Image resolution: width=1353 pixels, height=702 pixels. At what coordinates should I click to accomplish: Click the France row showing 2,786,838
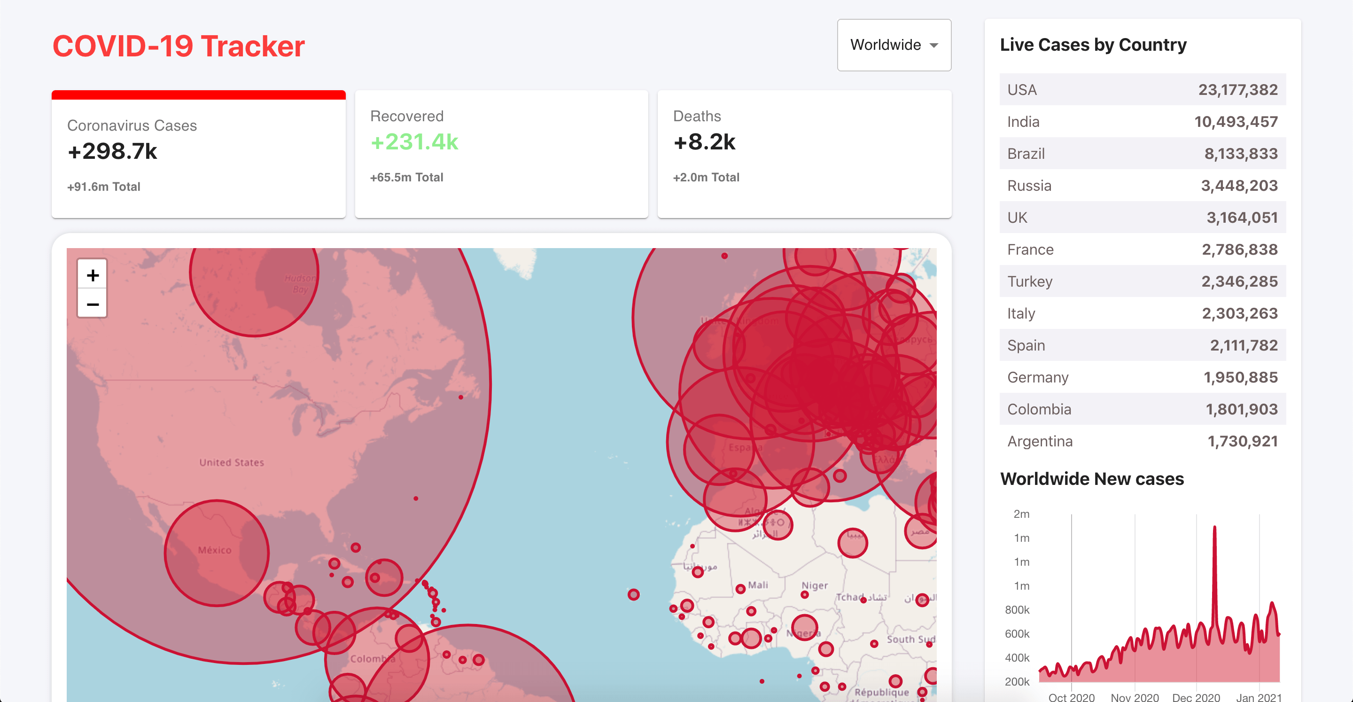click(x=1143, y=249)
